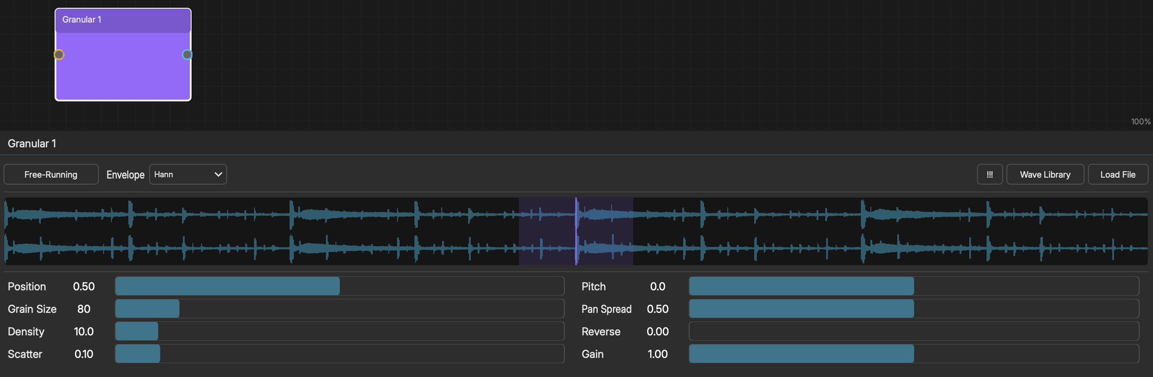Viewport: 1153px width, 377px height.
Task: Click the triple-bar icon button beside Wave Library
Action: click(989, 174)
